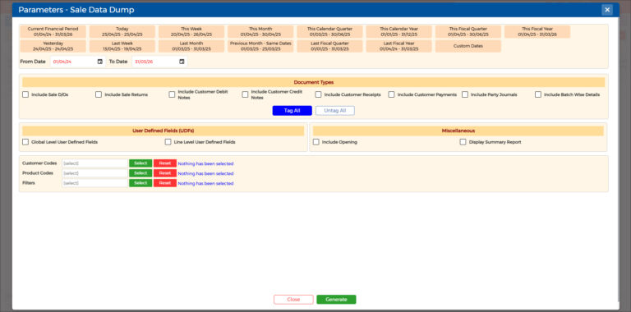Tick the Include Opening checkbox
The height and width of the screenshot is (312, 631).
315,142
